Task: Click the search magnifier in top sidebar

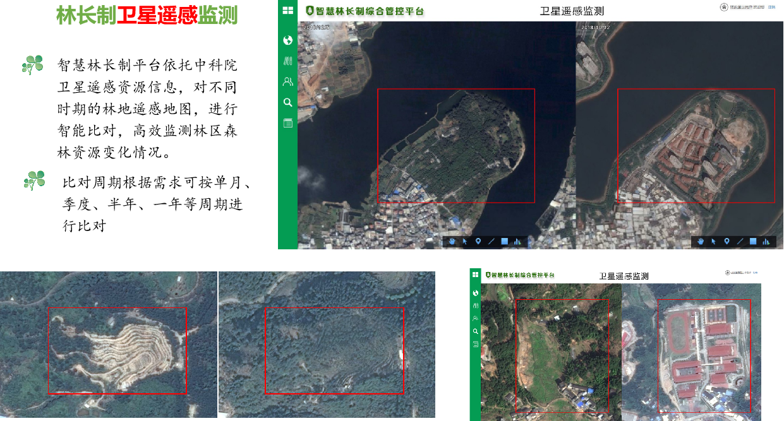Action: tap(288, 102)
